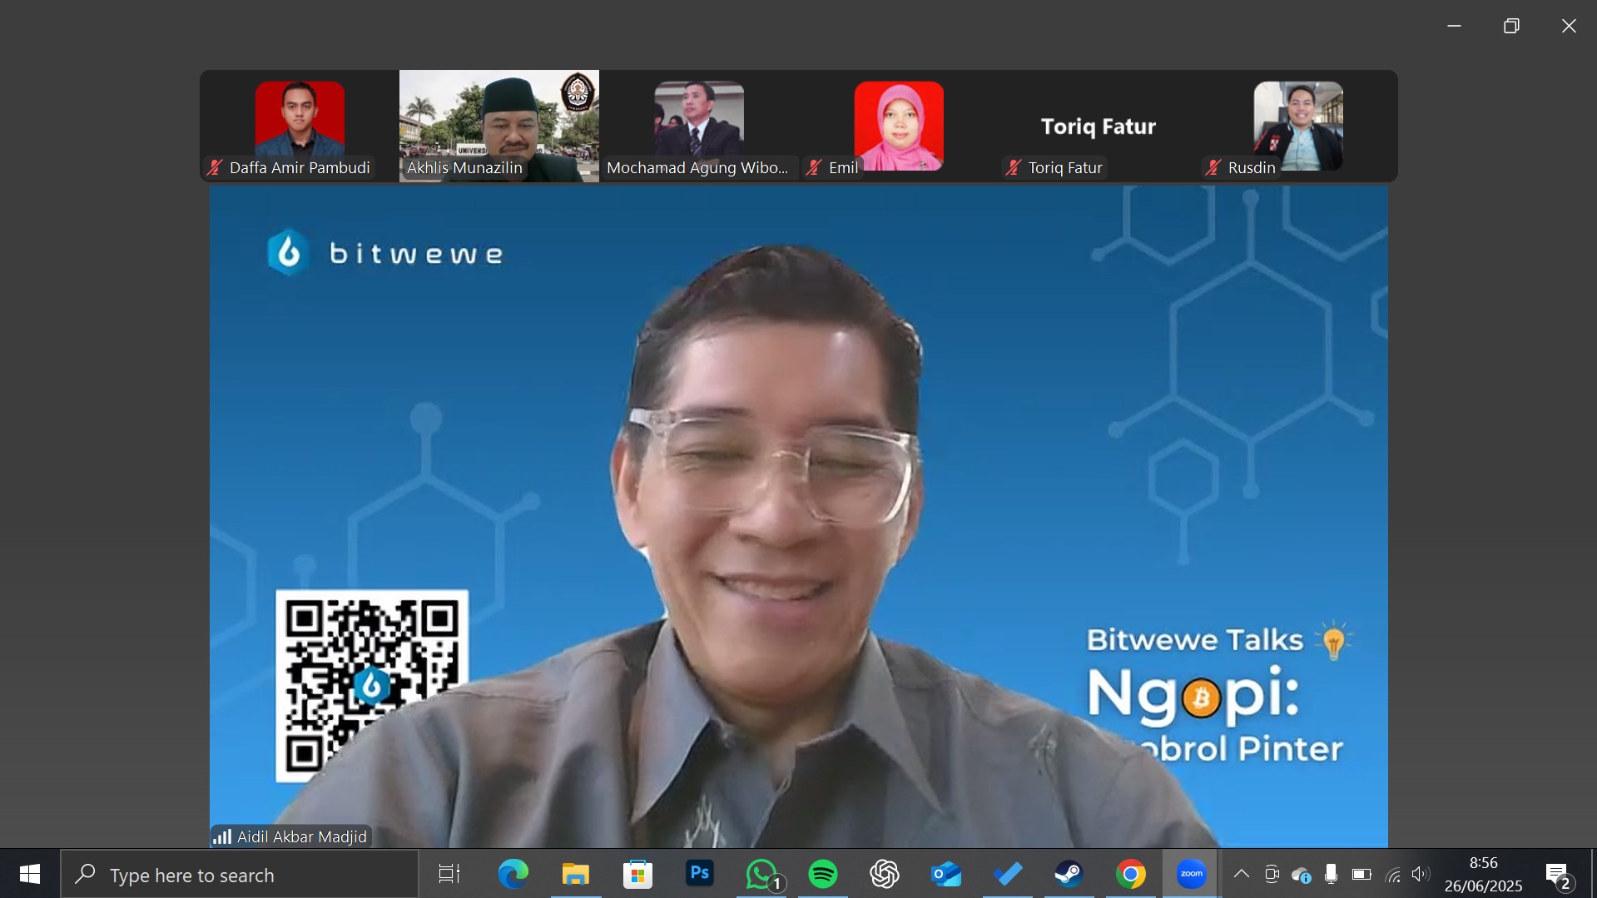The width and height of the screenshot is (1597, 898).
Task: Show hidden system tray icons
Action: [1241, 874]
